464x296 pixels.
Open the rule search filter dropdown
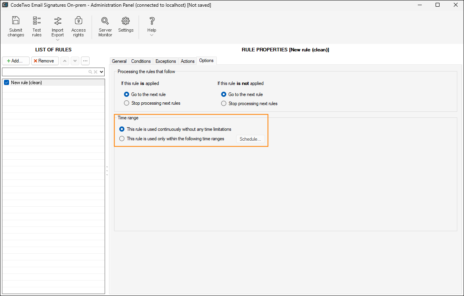pos(101,72)
